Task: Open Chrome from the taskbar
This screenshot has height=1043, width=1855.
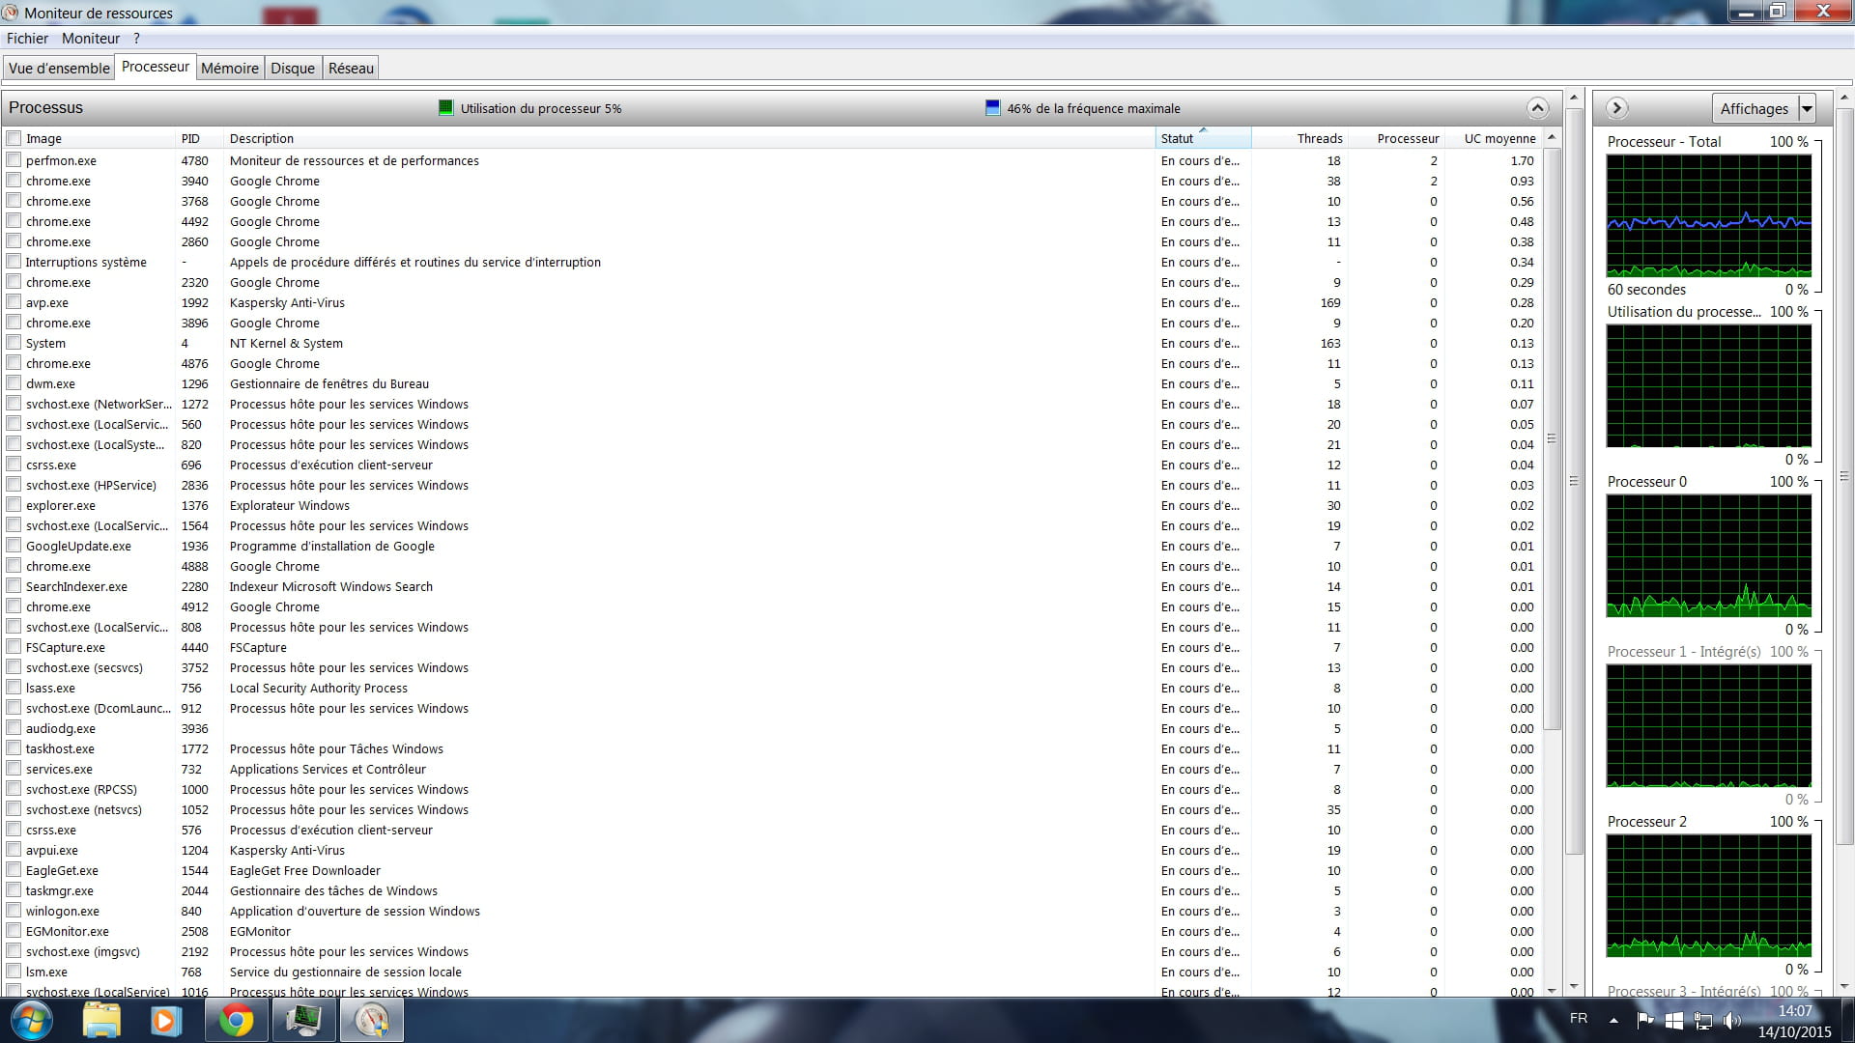Action: [237, 1020]
